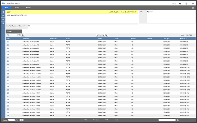Click Rejected in the Air Handlers #05 row
Viewport: 197px width, 123px height.
[52, 54]
